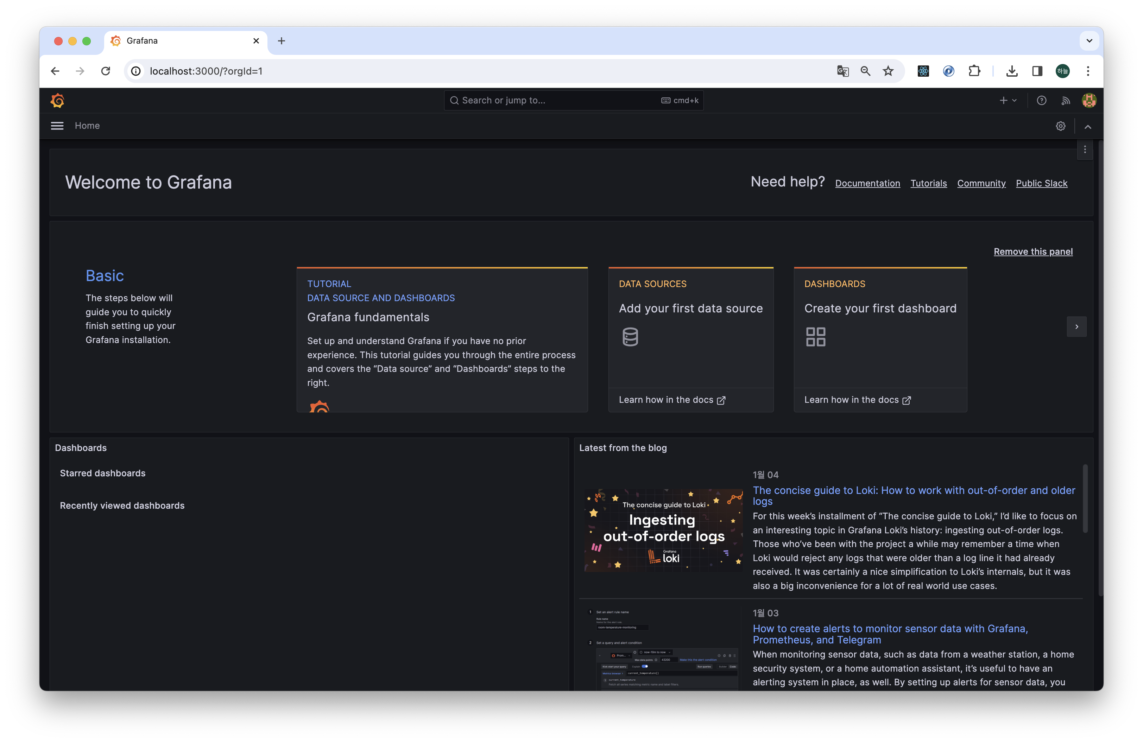Viewport: 1143px width, 743px height.
Task: Click the user profile avatar
Action: click(1089, 100)
